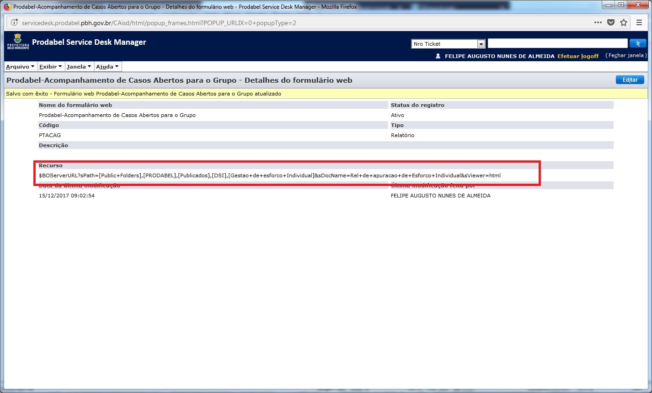
Task: Click the Relatório type value
Action: [402, 135]
